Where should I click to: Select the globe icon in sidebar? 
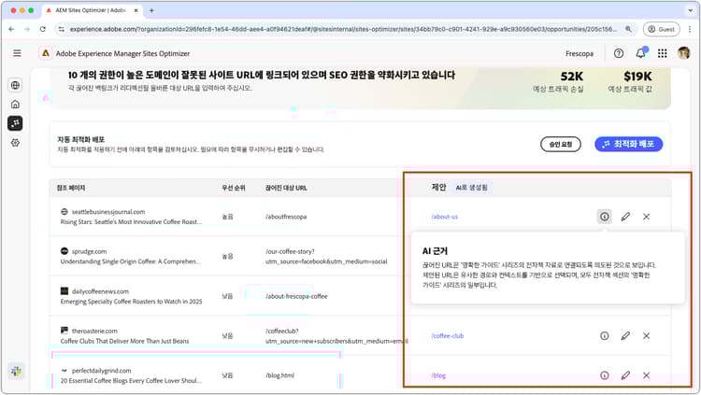tap(15, 85)
